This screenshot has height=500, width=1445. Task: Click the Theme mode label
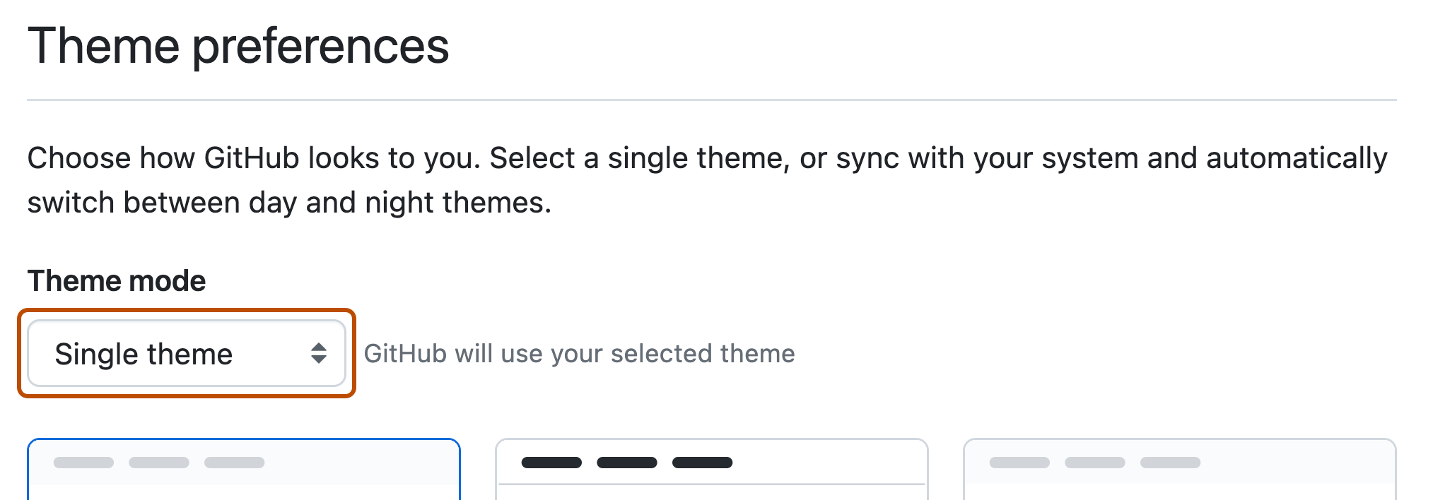click(116, 280)
